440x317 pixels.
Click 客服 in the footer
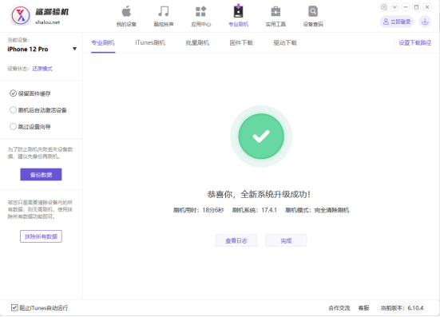point(363,308)
